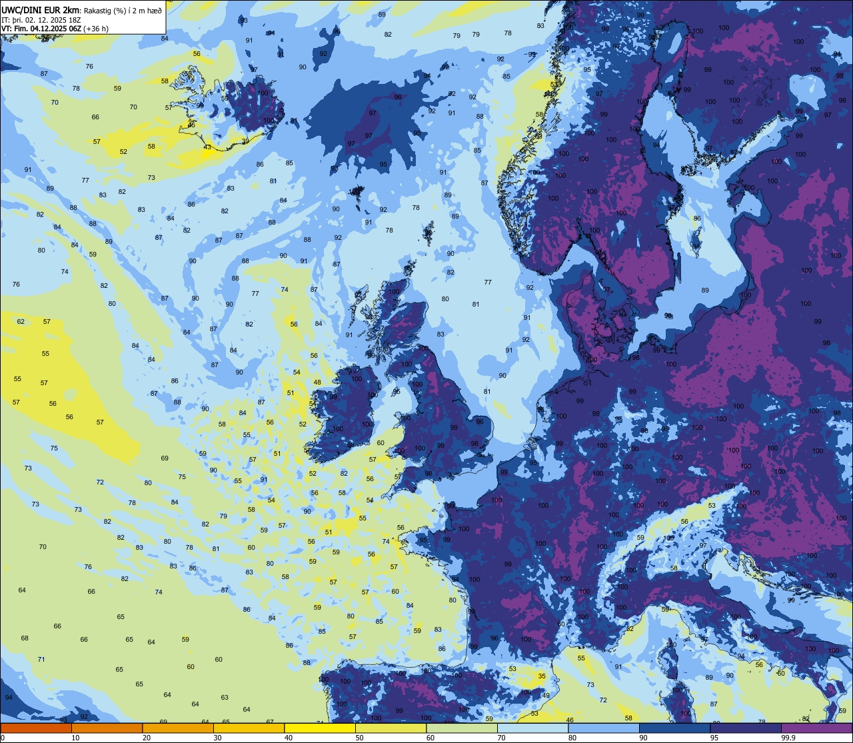The width and height of the screenshot is (853, 743).
Task: Click the legend tick label '90'
Action: pos(643,738)
